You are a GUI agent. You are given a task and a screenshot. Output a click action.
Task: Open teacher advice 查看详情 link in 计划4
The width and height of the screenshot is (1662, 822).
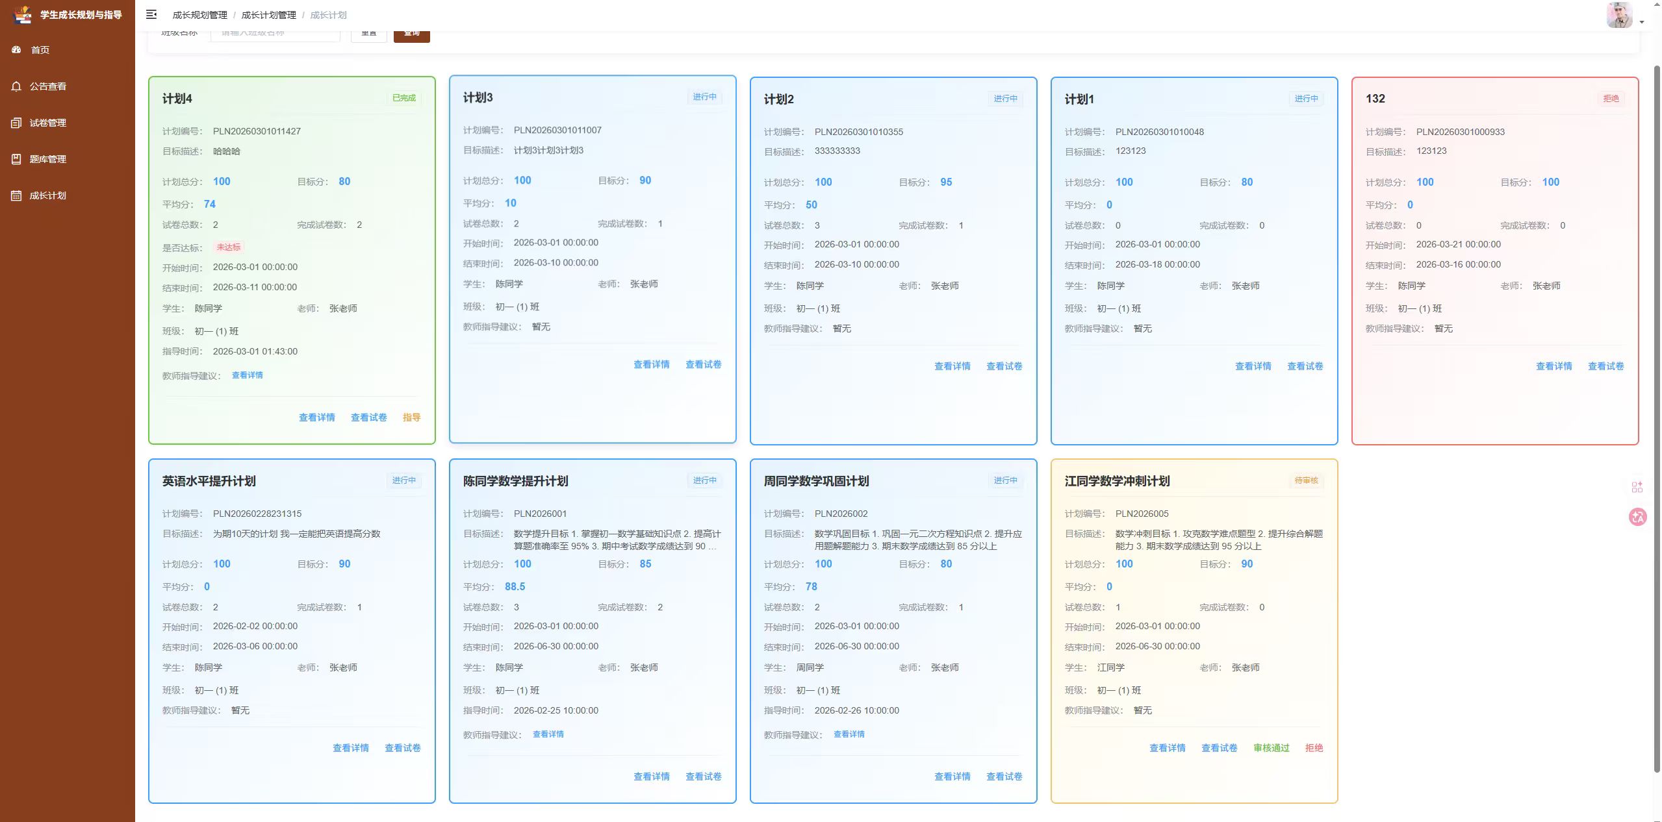point(248,375)
